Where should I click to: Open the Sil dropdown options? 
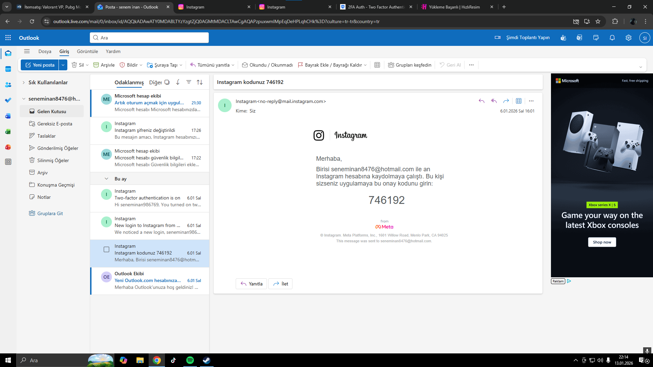tap(87, 65)
